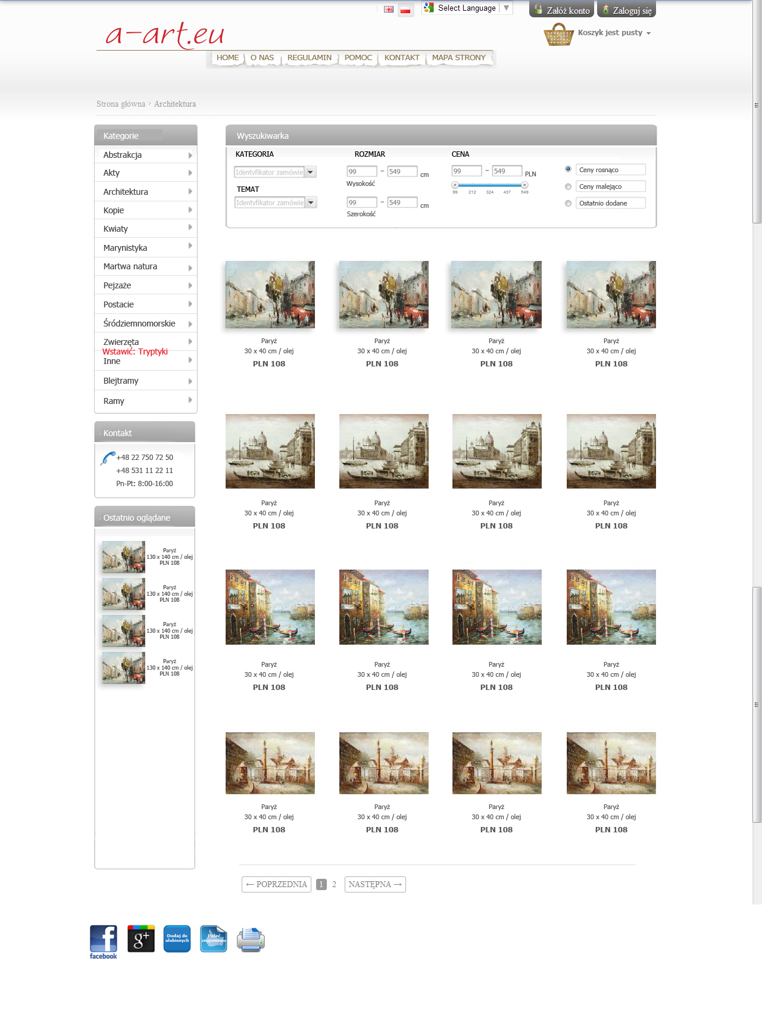Open the shopping basket icon

(x=558, y=35)
